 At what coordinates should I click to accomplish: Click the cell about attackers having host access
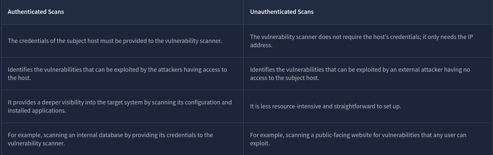tap(117, 74)
